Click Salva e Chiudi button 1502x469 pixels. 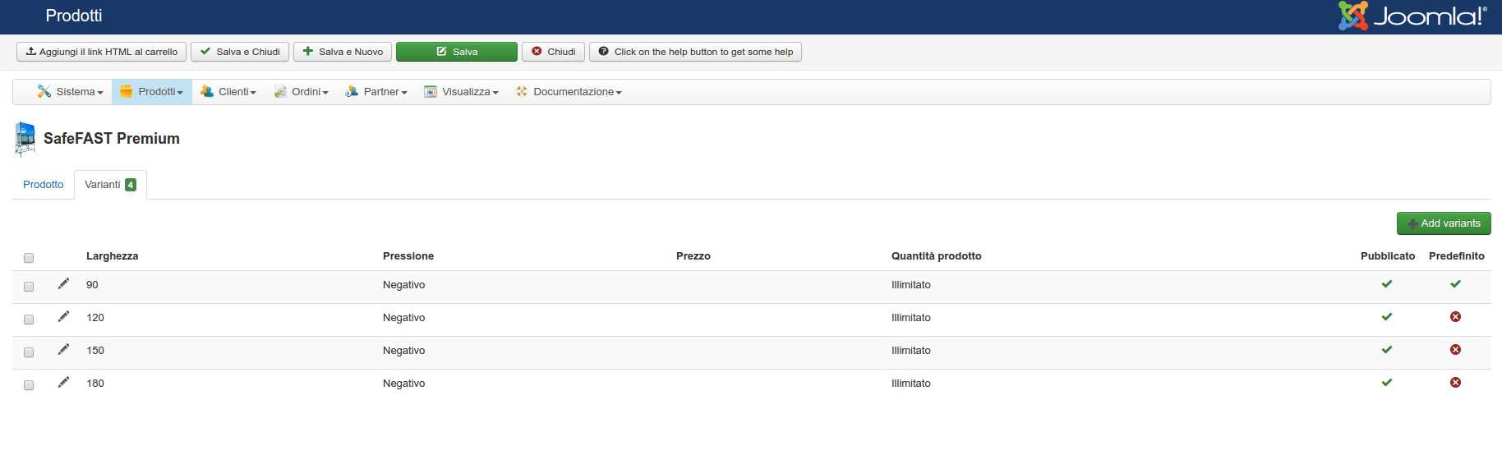click(x=240, y=52)
